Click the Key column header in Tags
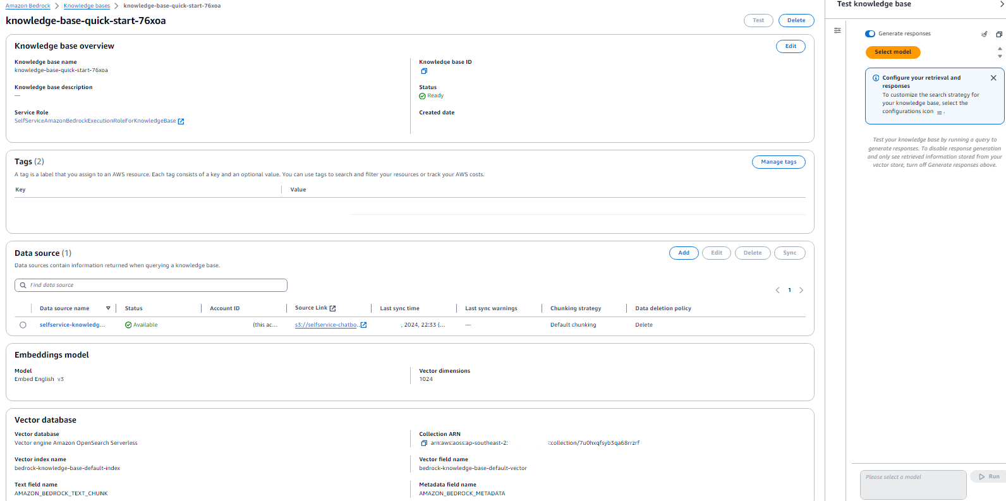The width and height of the screenshot is (1006, 501). tap(20, 190)
